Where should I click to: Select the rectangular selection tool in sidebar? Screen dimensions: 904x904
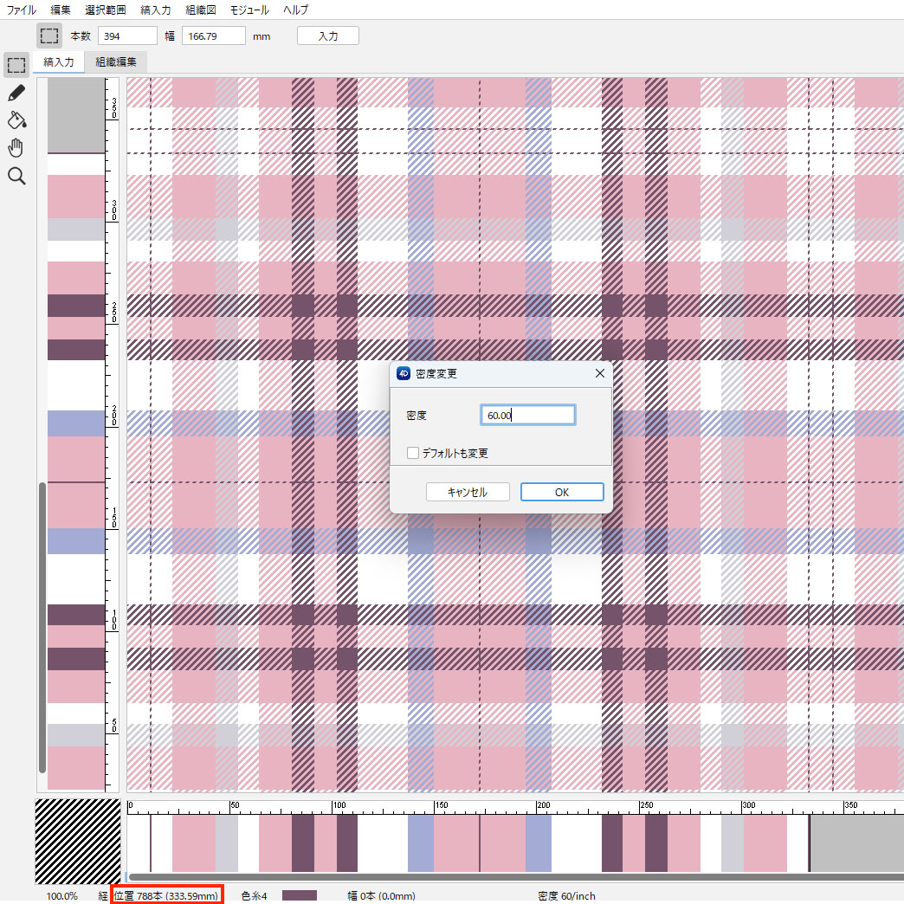tap(16, 65)
